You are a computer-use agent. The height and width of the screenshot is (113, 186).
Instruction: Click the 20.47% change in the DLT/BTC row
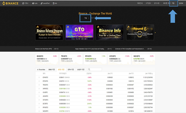[89, 104]
